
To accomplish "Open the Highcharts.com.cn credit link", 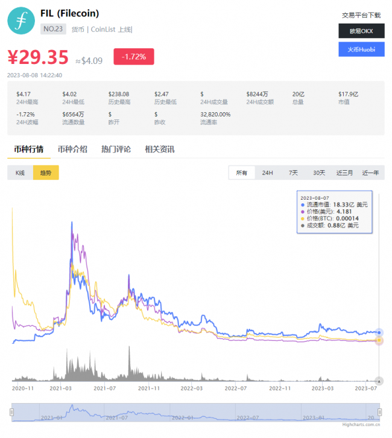I will click(361, 425).
